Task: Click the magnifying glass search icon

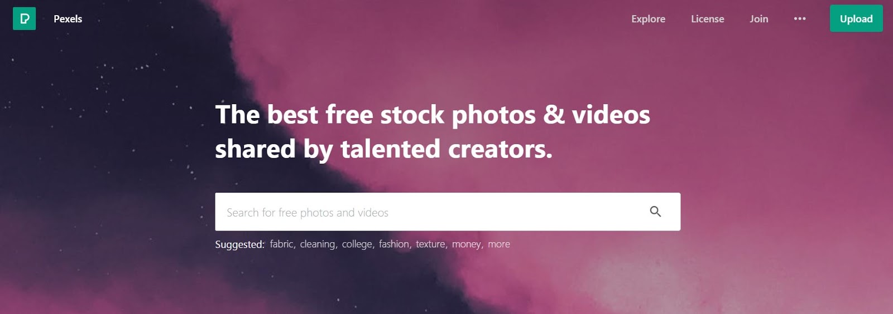Action: [655, 212]
